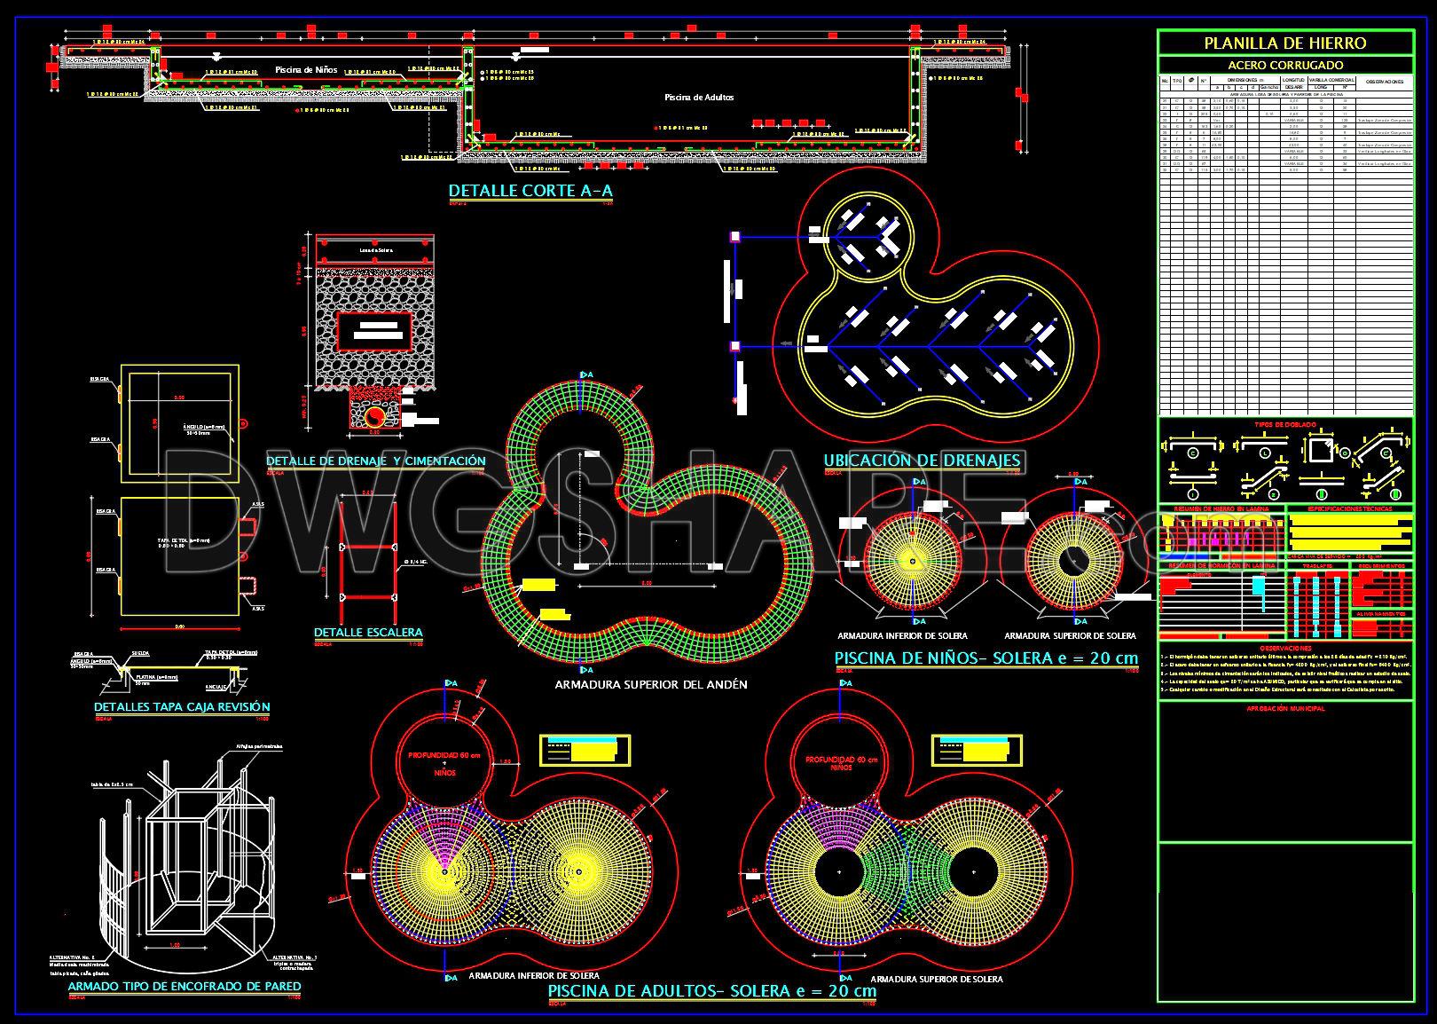1437x1024 pixels.
Task: Click the square stirrup bend type diagram
Action: click(x=1319, y=450)
